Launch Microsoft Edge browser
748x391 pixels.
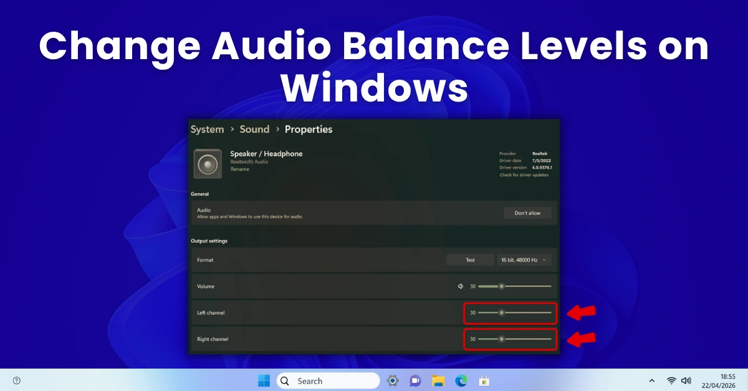[461, 380]
